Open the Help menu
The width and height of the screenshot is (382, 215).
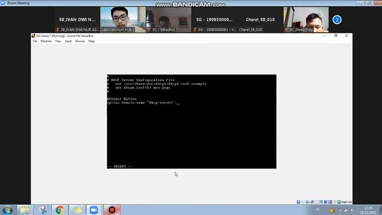(x=91, y=41)
